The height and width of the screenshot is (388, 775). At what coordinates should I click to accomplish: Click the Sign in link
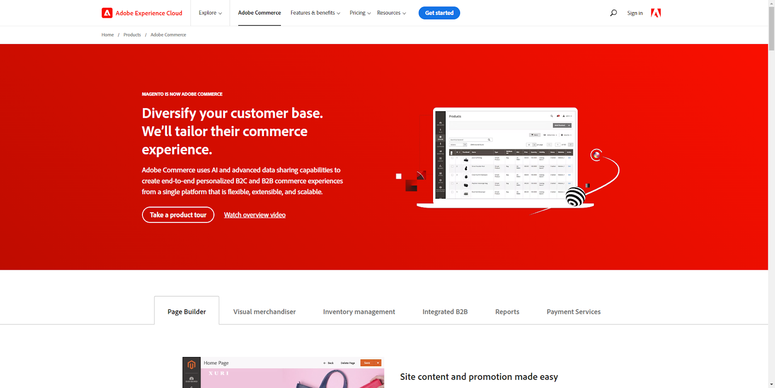point(635,13)
